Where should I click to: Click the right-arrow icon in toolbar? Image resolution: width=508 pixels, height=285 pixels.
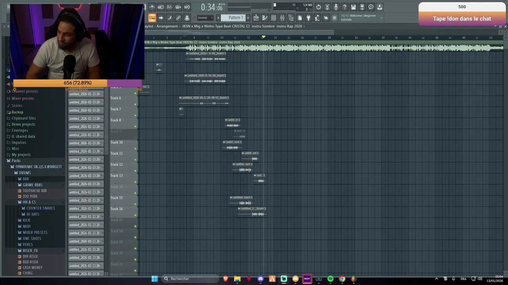(x=161, y=18)
